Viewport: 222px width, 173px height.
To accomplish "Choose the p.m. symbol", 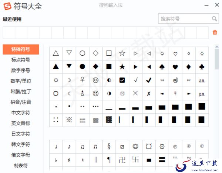I will (202, 94).
